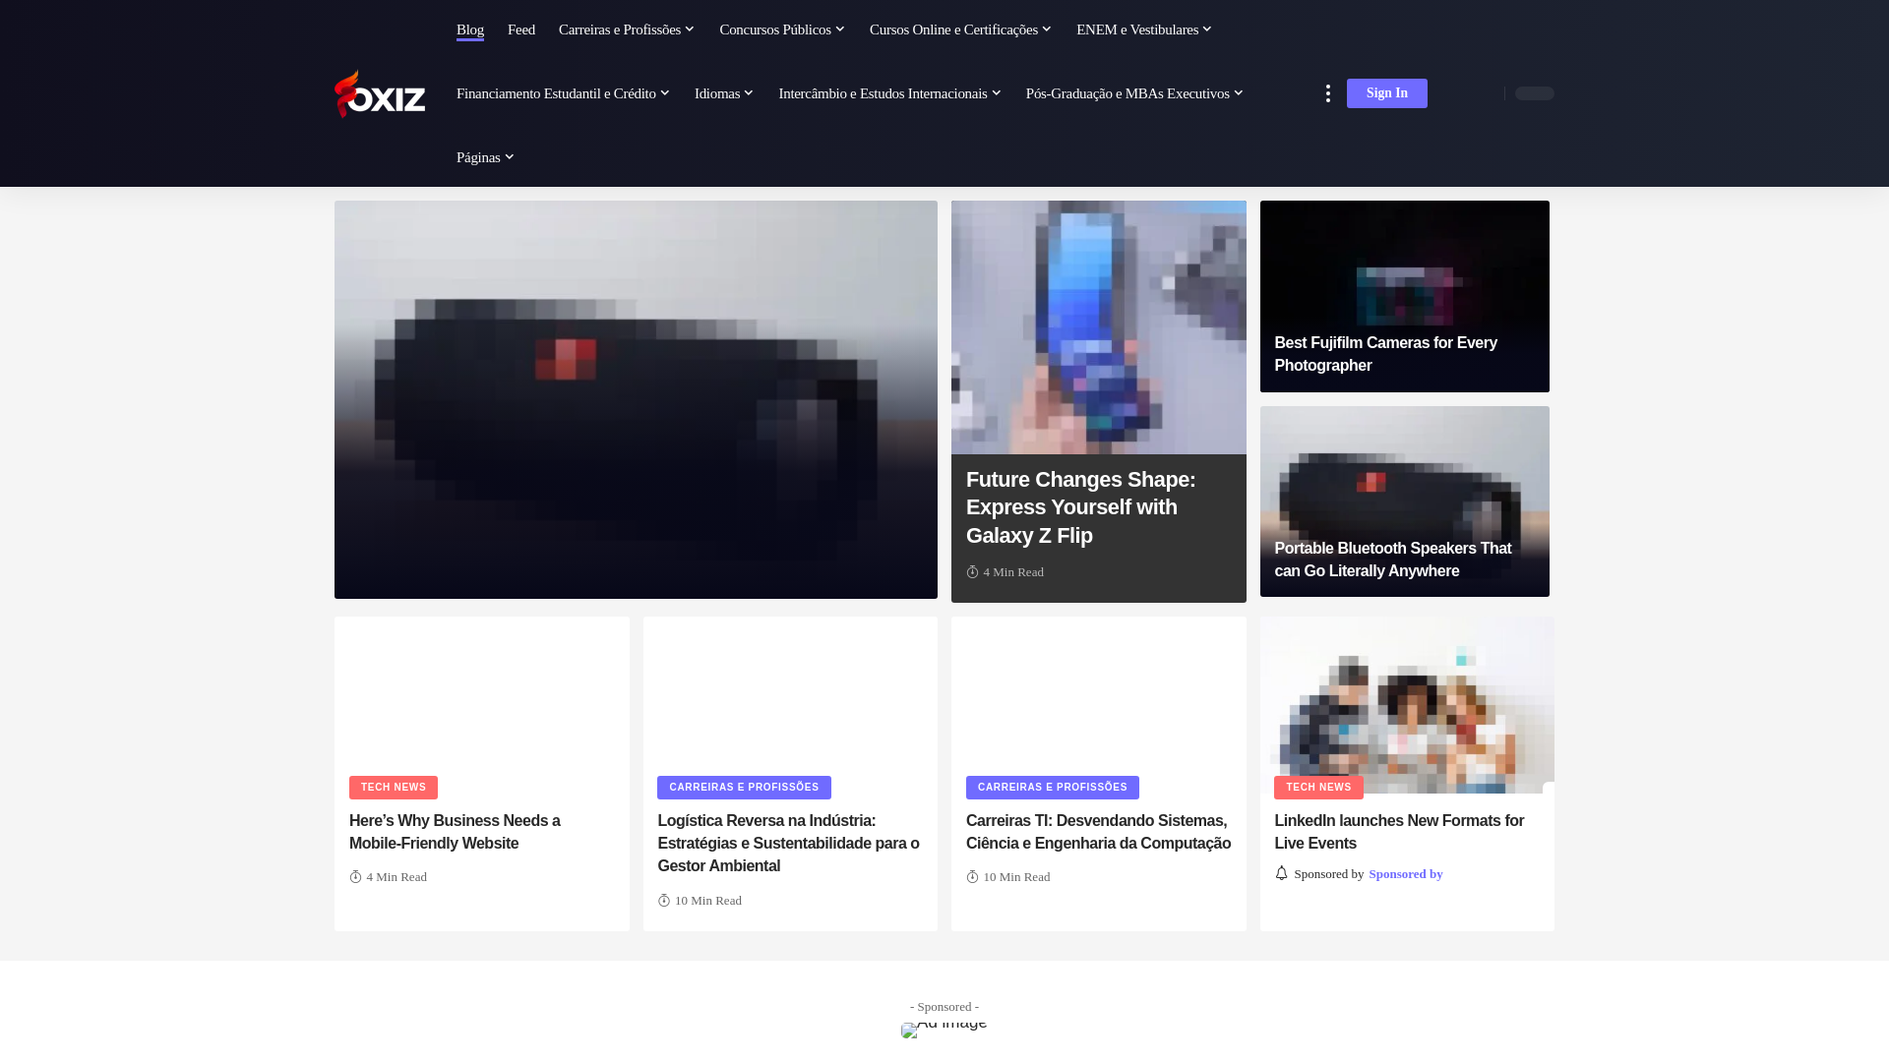The width and height of the screenshot is (1889, 1062).
Task: Expand the ENEM e Vestibulares dropdown
Action: [x=1144, y=29]
